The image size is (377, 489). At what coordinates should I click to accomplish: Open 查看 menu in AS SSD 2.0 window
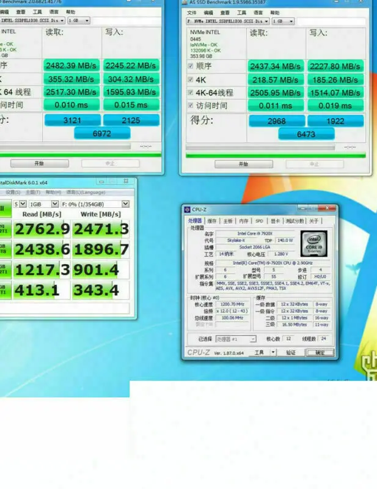(21, 12)
